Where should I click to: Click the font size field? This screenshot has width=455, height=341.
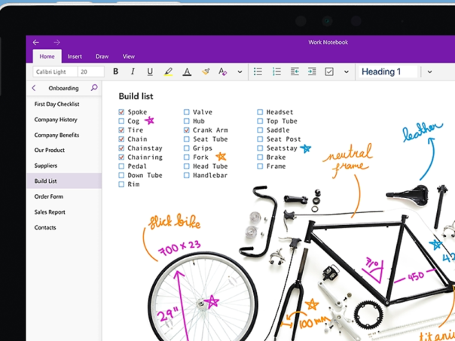[91, 72]
